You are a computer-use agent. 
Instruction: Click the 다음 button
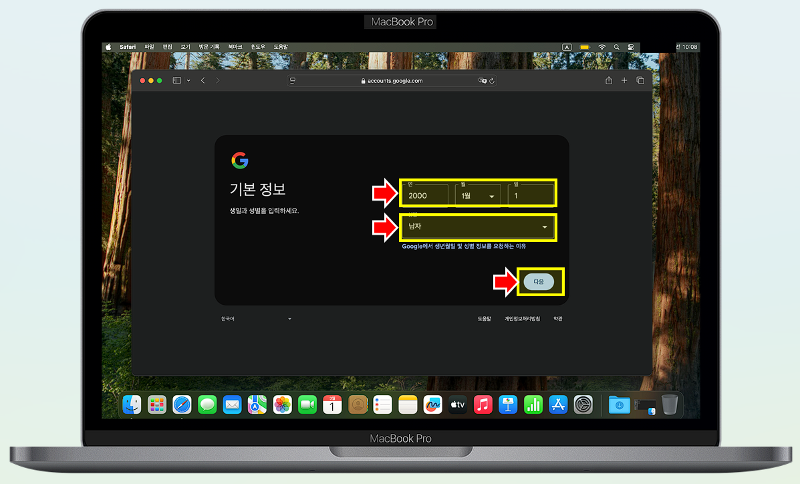[x=539, y=282]
